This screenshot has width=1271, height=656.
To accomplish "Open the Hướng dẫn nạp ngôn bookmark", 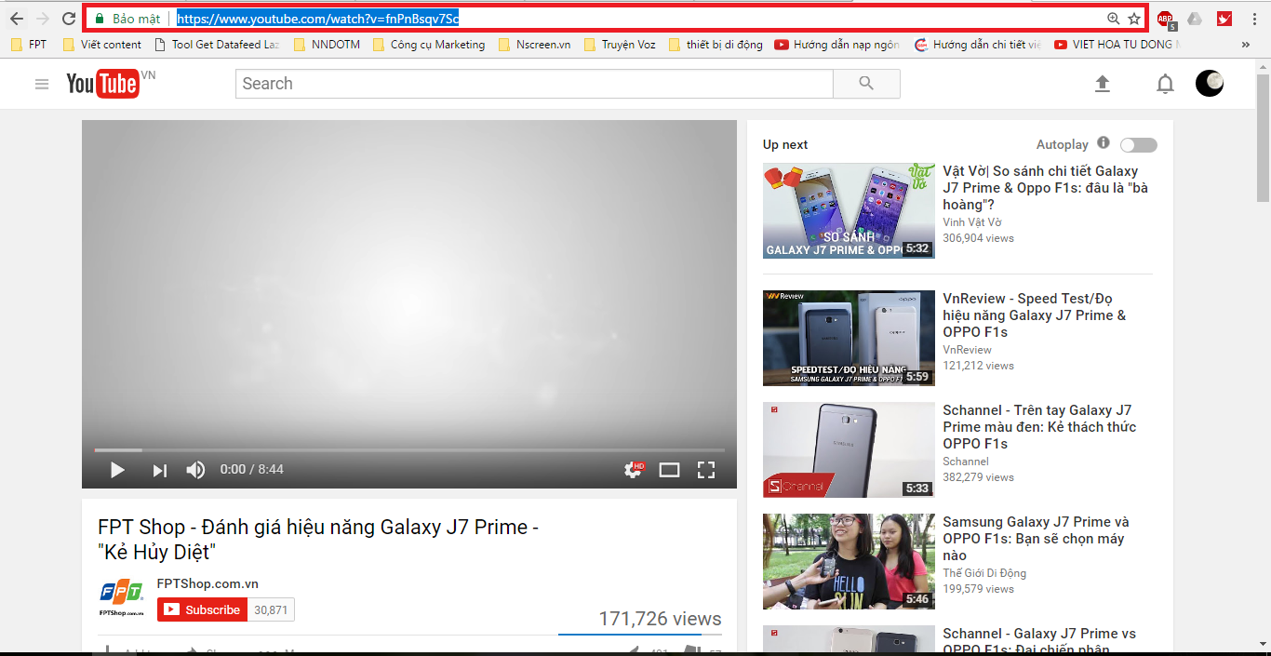I will [837, 45].
